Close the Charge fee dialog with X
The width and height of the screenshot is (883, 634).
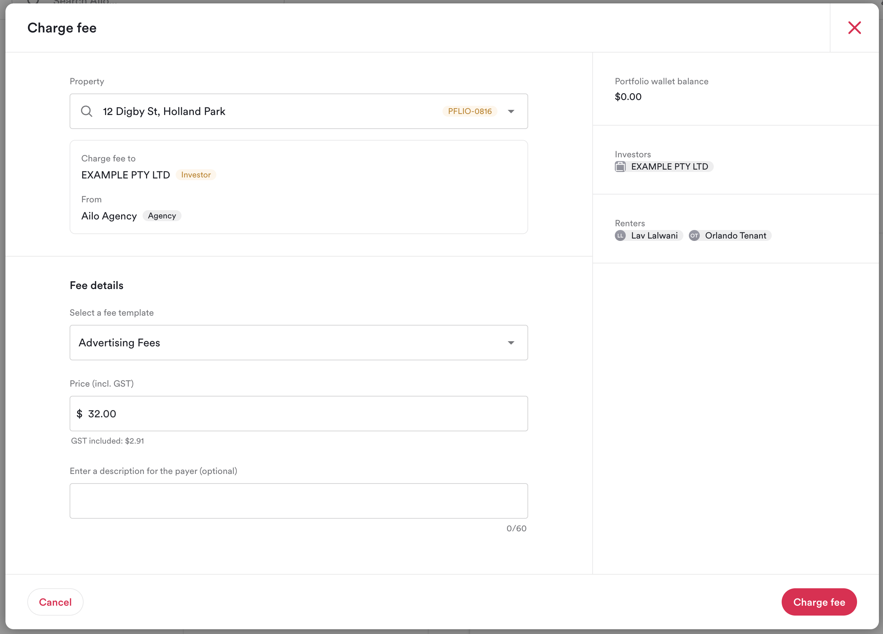click(854, 28)
